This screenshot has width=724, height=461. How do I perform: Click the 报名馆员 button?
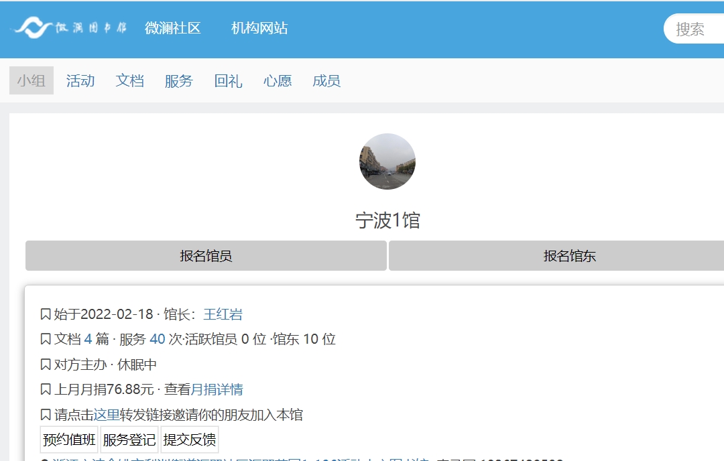(206, 256)
